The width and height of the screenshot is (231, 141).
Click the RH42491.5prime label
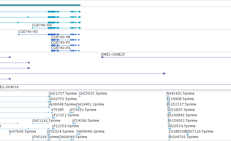[180, 94]
